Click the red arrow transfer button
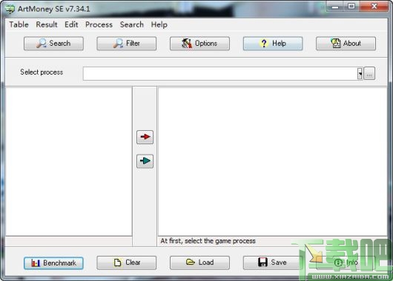Viewport: 393px width, 281px height. click(145, 137)
